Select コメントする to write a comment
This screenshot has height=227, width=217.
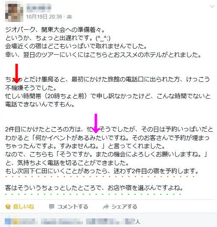pos(73,207)
